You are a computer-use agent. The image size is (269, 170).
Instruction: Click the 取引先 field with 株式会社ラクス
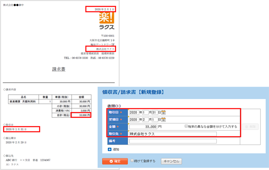pos(173,134)
